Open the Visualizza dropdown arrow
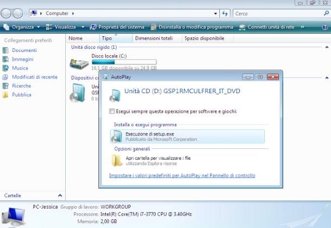 coord(83,27)
